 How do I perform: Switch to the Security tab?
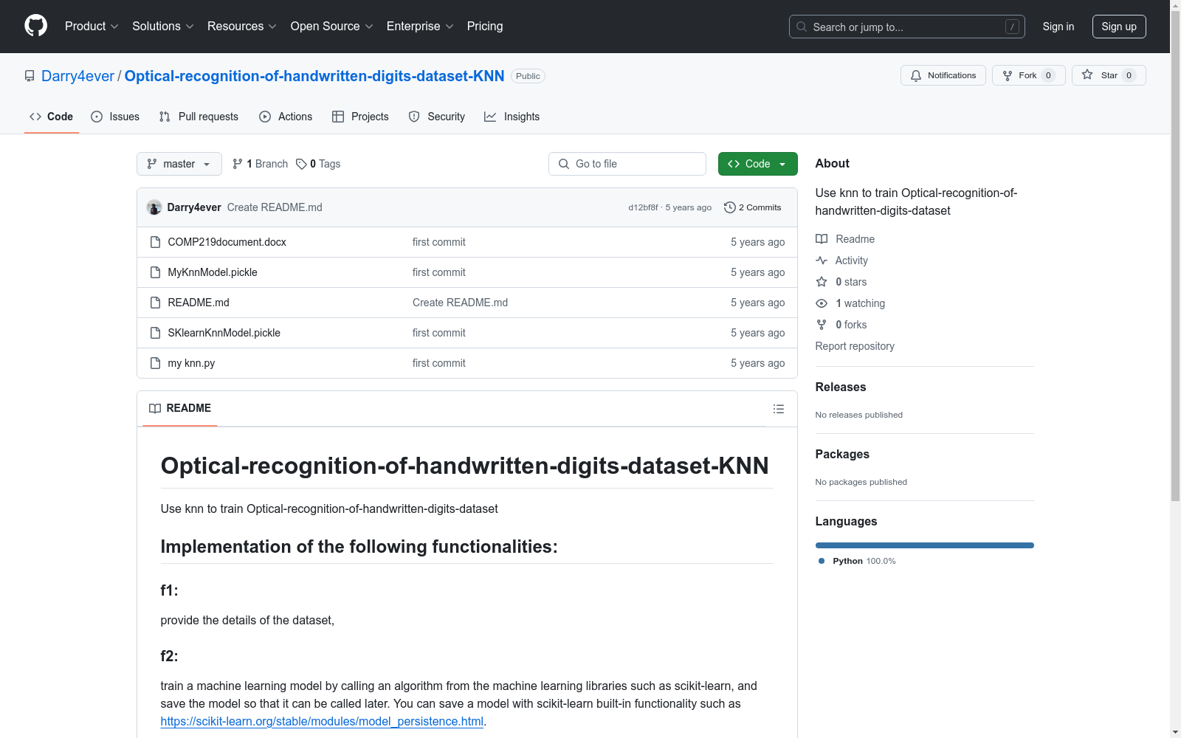pos(437,117)
